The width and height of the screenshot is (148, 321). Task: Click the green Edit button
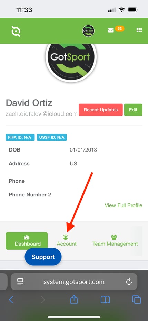(133, 110)
